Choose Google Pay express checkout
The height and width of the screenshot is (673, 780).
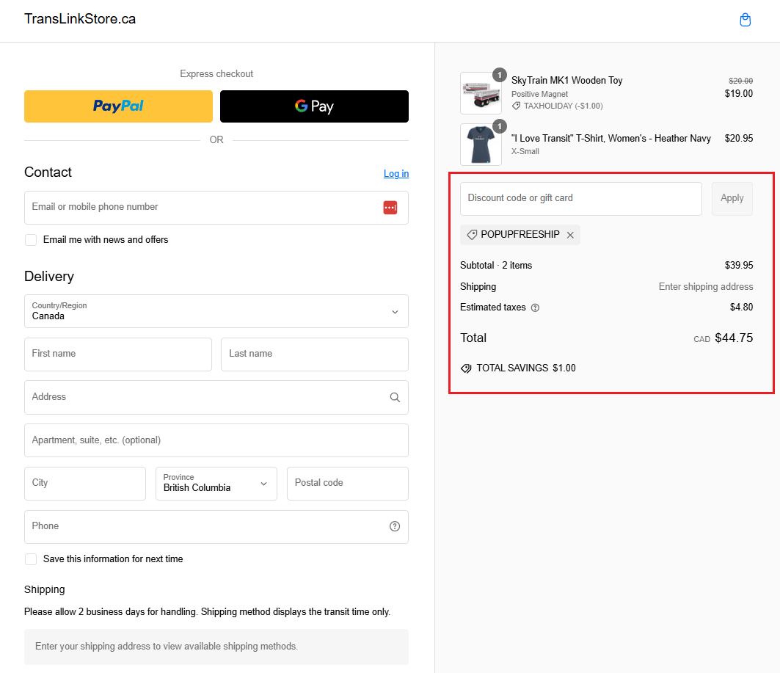314,106
